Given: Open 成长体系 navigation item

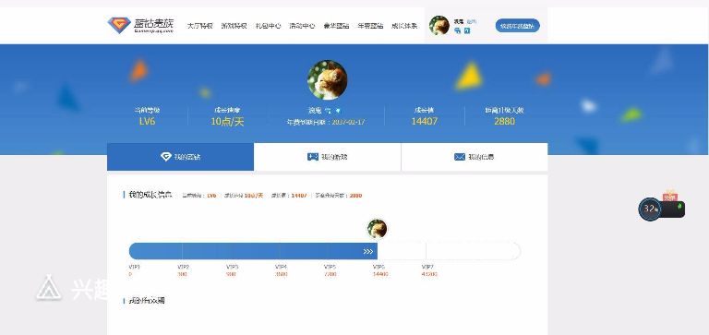Looking at the screenshot, I should tap(404, 26).
